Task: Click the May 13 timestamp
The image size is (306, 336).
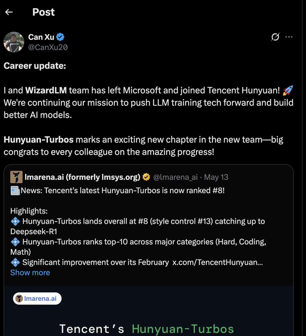Action: point(216,177)
